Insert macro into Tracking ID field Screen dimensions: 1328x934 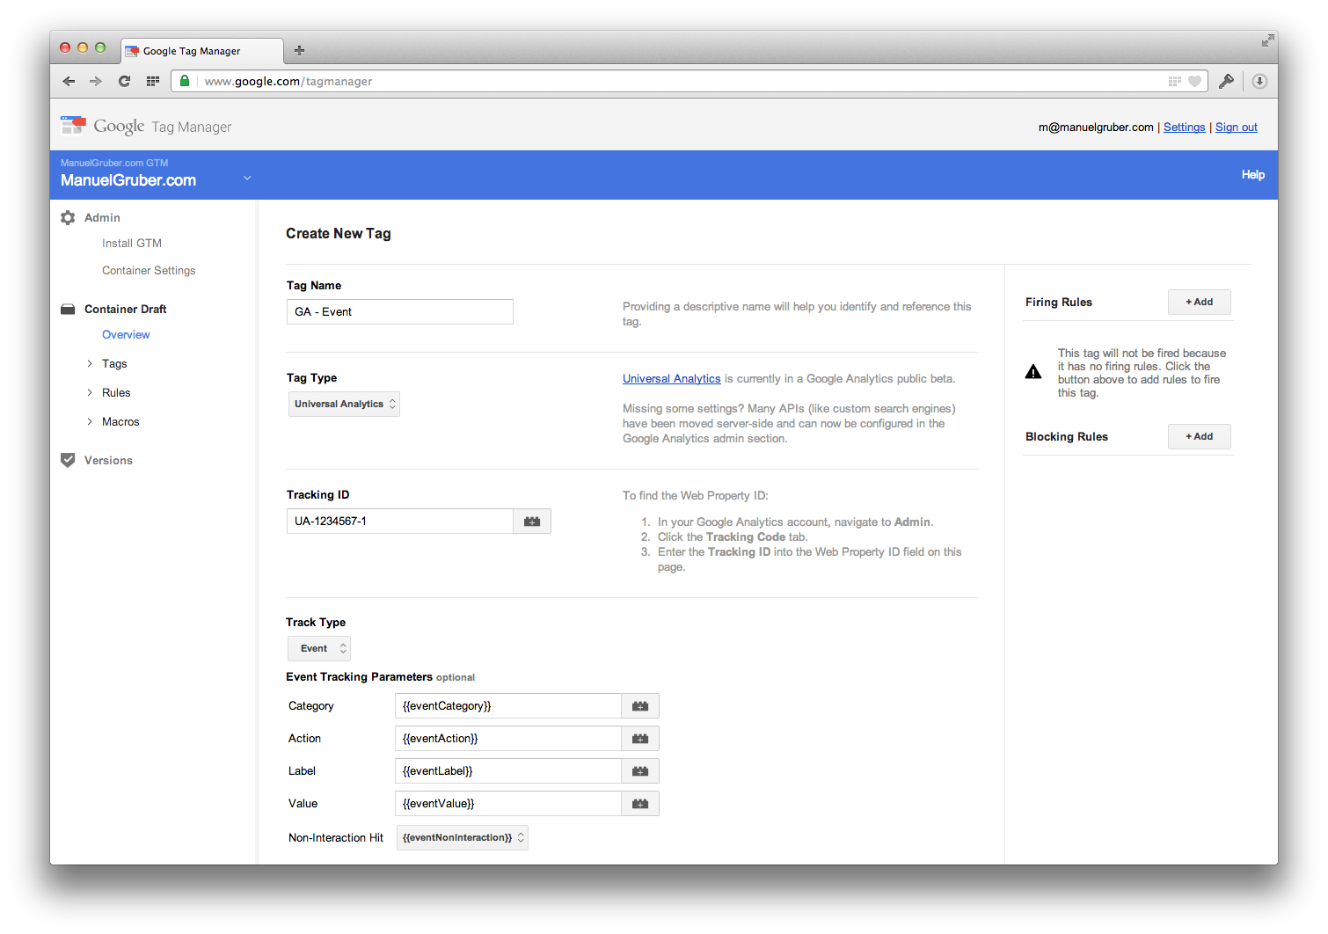[x=532, y=521]
